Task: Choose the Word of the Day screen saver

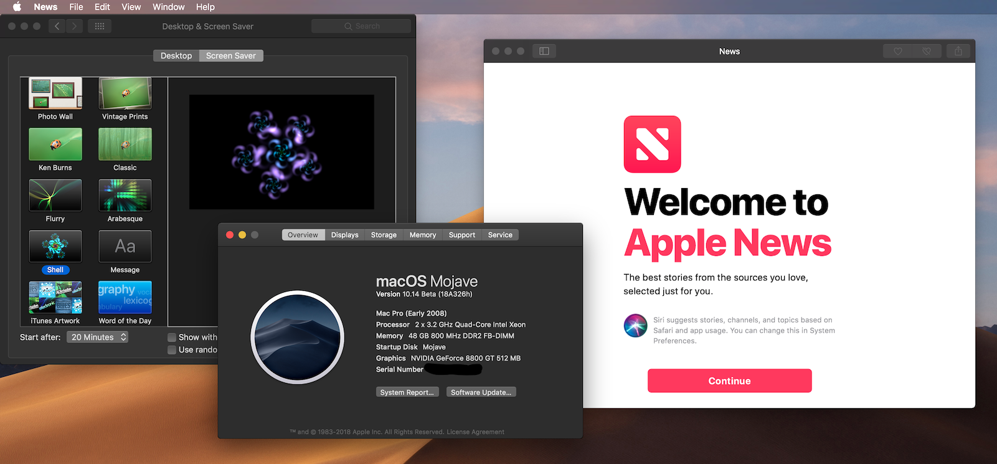Action: (125, 303)
